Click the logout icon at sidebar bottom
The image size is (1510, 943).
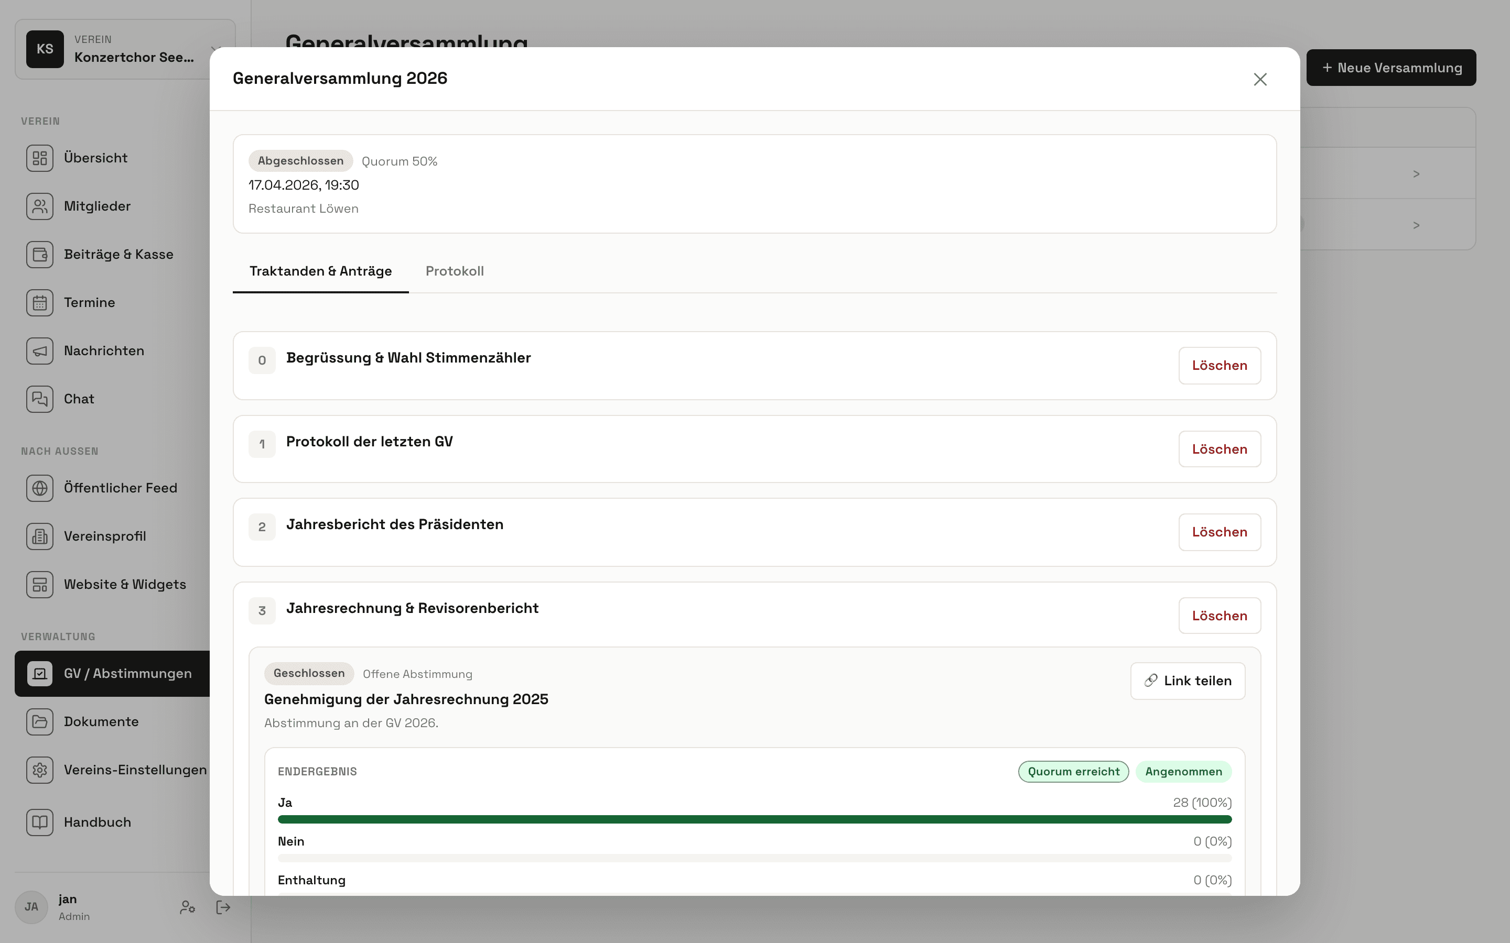(x=223, y=907)
